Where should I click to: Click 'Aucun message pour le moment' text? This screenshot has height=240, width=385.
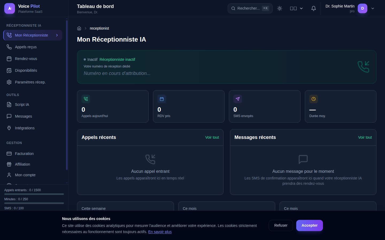click(303, 171)
